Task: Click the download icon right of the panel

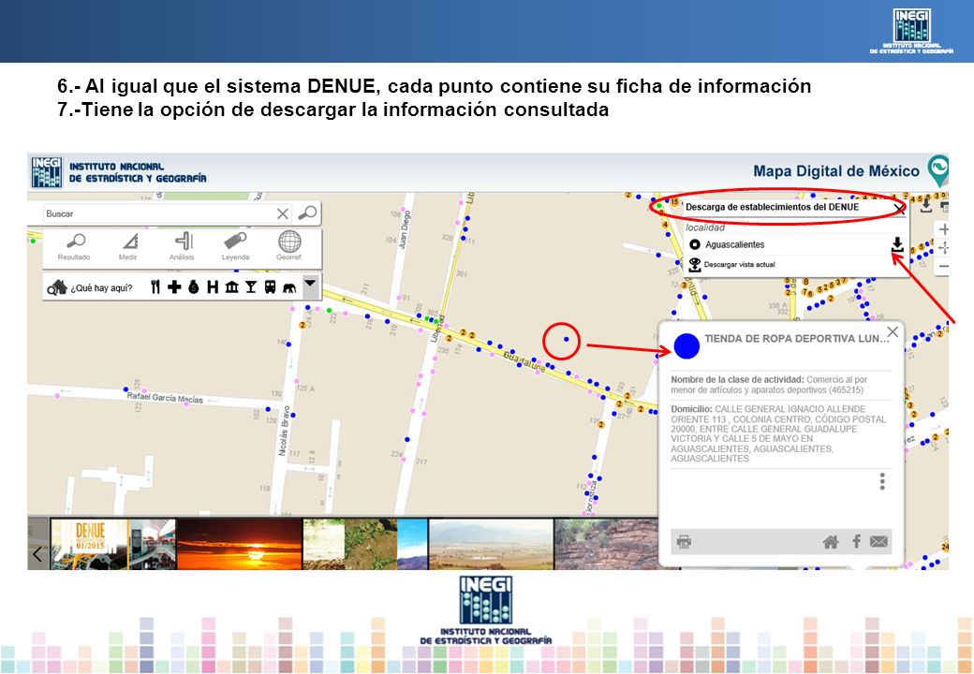Action: (926, 205)
